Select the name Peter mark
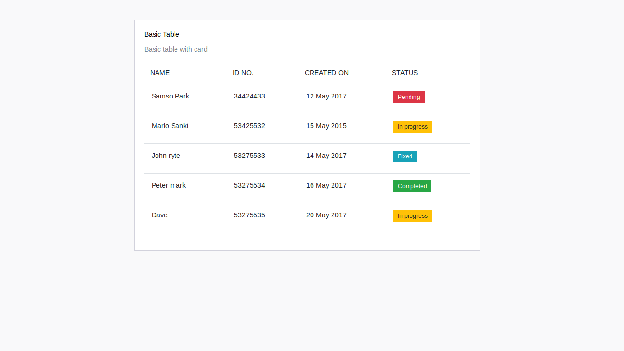Viewport: 624px width, 351px height. 169,185
